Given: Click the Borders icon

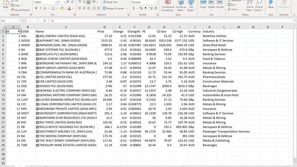Looking at the screenshot, I should tap(53, 8).
